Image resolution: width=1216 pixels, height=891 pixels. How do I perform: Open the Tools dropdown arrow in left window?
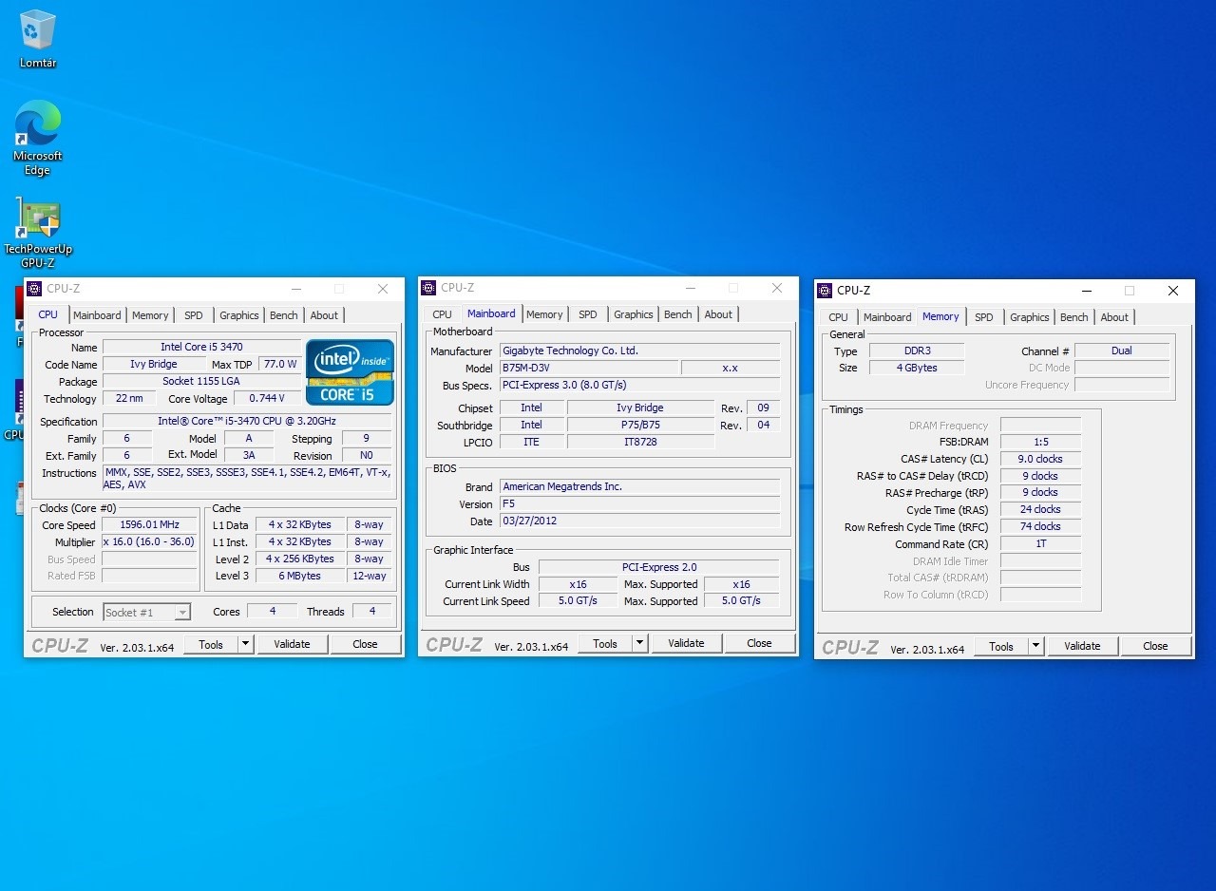[x=245, y=644]
